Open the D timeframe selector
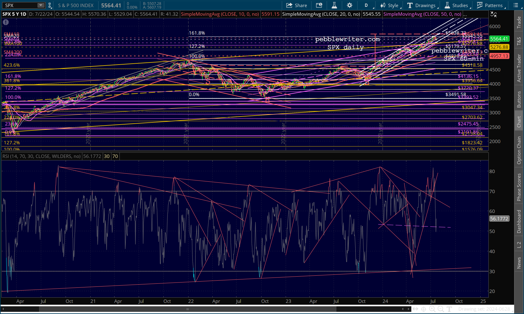 (x=366, y=5)
